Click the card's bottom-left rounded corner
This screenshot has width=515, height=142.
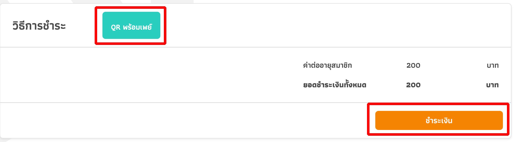point(3,136)
